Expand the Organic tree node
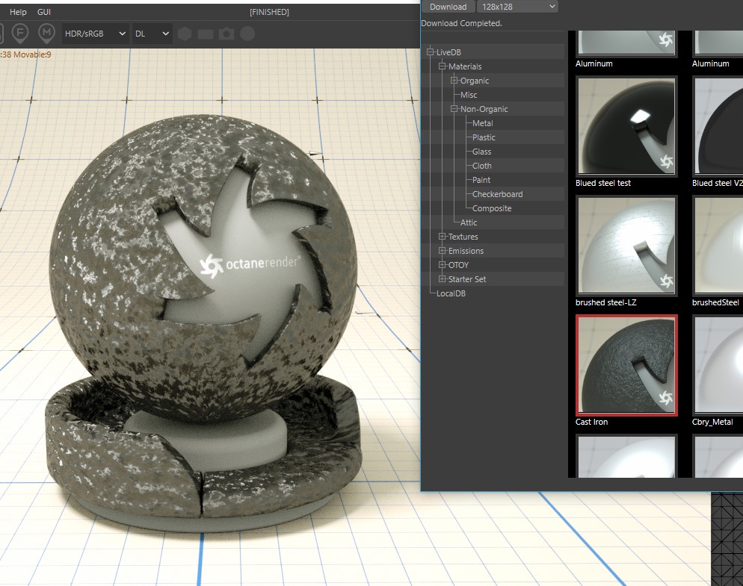 (454, 80)
